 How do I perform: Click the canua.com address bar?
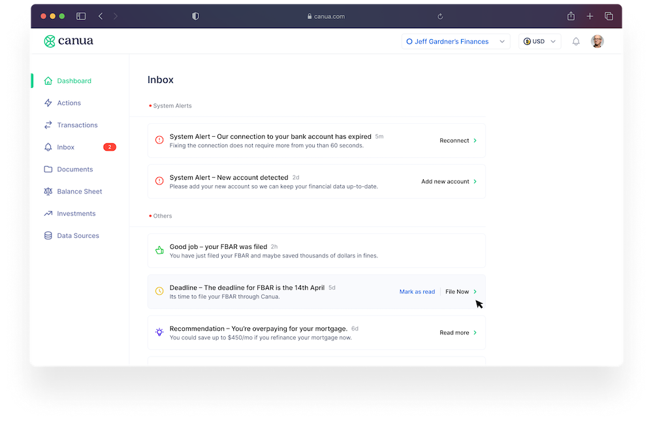326,17
